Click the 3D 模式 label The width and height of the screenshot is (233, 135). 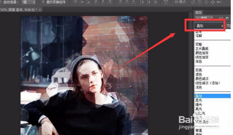click(x=181, y=2)
